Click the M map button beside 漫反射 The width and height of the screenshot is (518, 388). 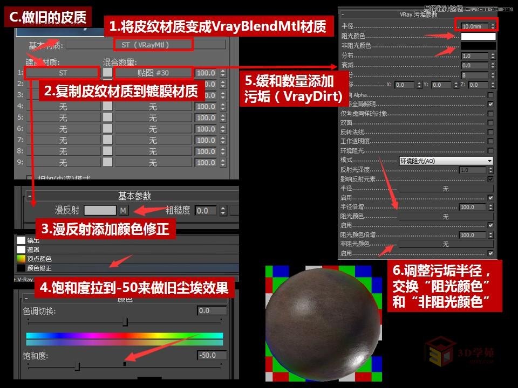[124, 209]
